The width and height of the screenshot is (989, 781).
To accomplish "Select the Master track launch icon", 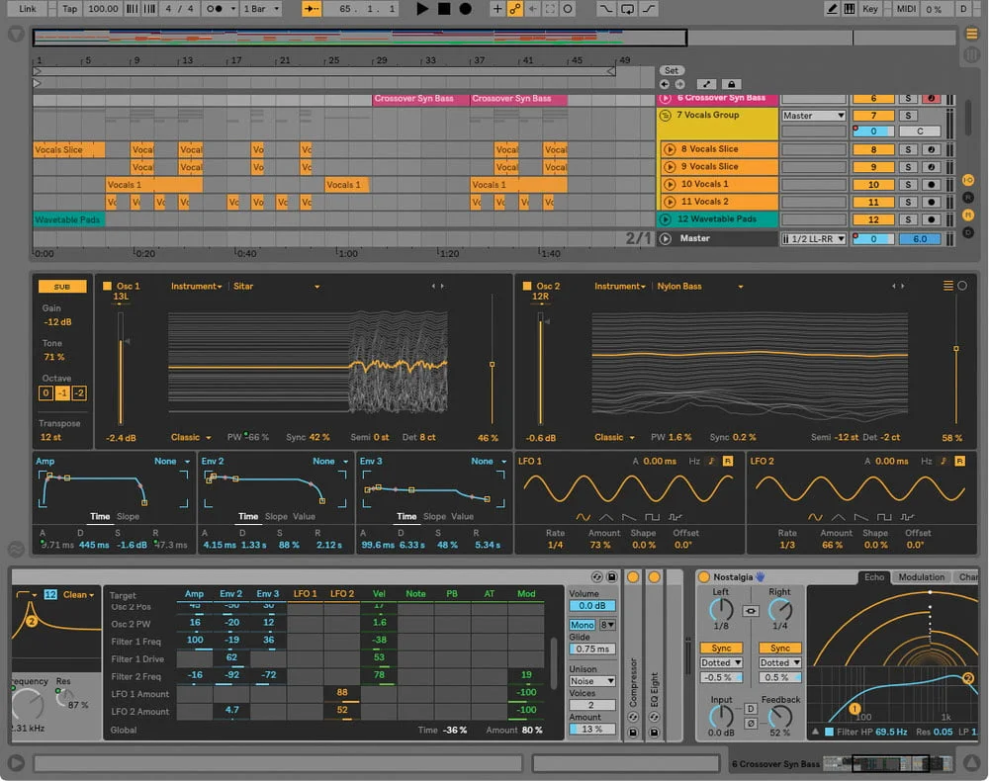I will (666, 238).
